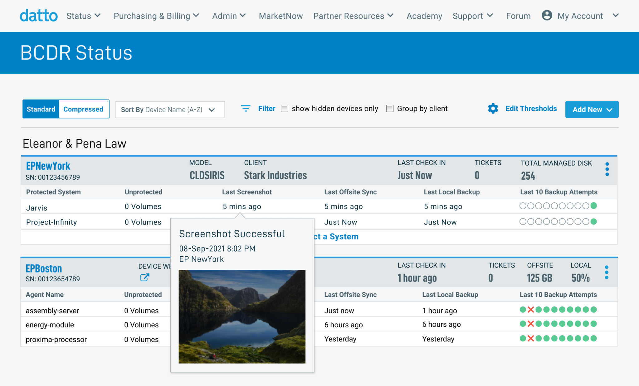
Task: Click the screenshot thumbnail in the popup
Action: (242, 316)
